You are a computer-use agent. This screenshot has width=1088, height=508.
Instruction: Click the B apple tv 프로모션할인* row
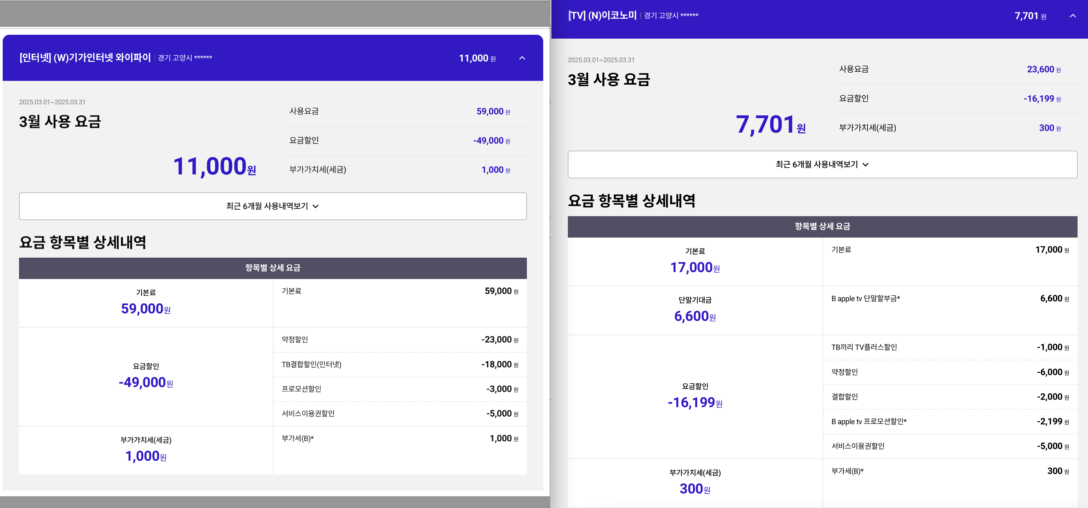(x=950, y=421)
